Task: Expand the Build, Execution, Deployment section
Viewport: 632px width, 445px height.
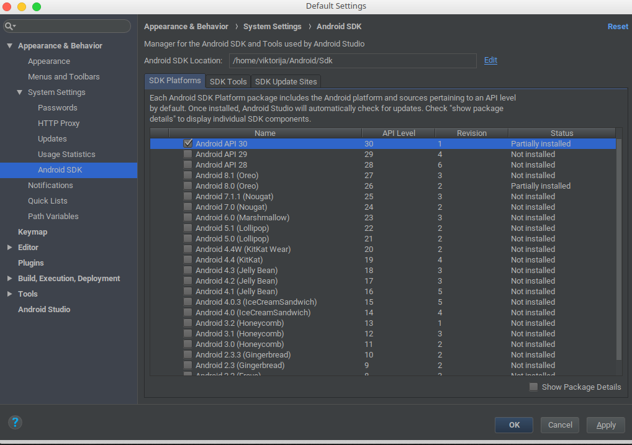Action: 10,279
